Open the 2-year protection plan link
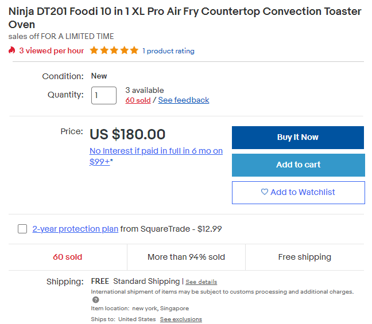Image resolution: width=372 pixels, height=324 pixels. [x=75, y=229]
